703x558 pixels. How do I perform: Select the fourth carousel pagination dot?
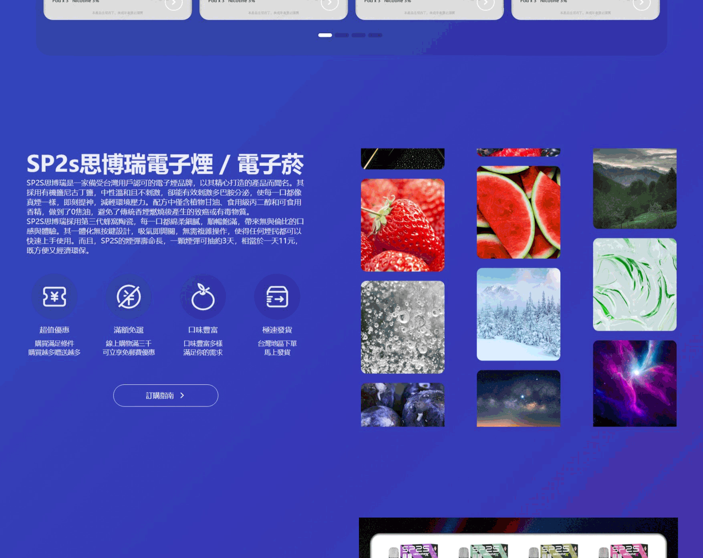click(375, 35)
